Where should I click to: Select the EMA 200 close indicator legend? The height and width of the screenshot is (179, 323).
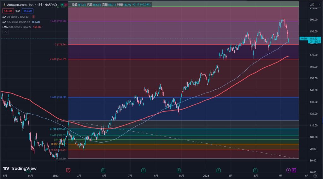17,27
